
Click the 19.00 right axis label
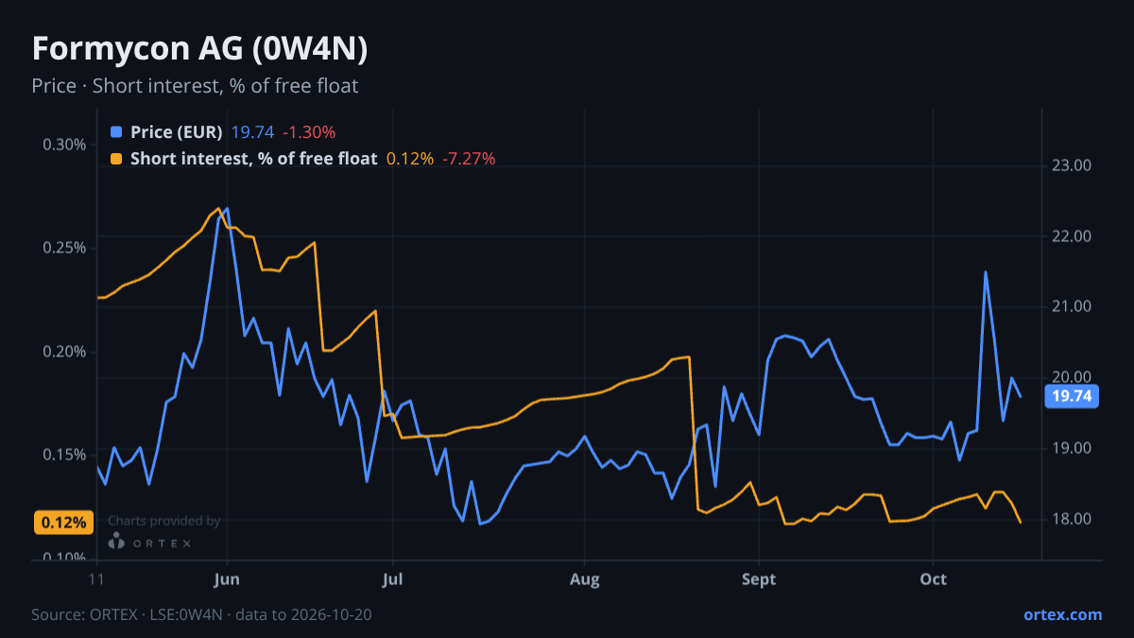[1072, 448]
